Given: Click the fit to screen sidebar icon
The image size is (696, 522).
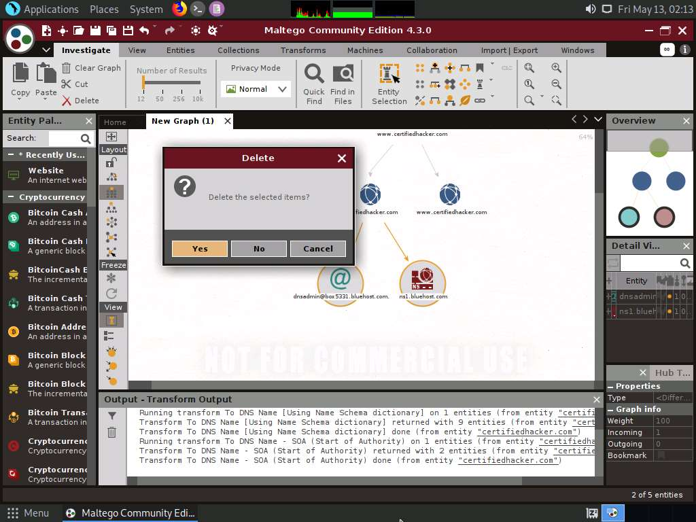Looking at the screenshot, I should (x=111, y=137).
